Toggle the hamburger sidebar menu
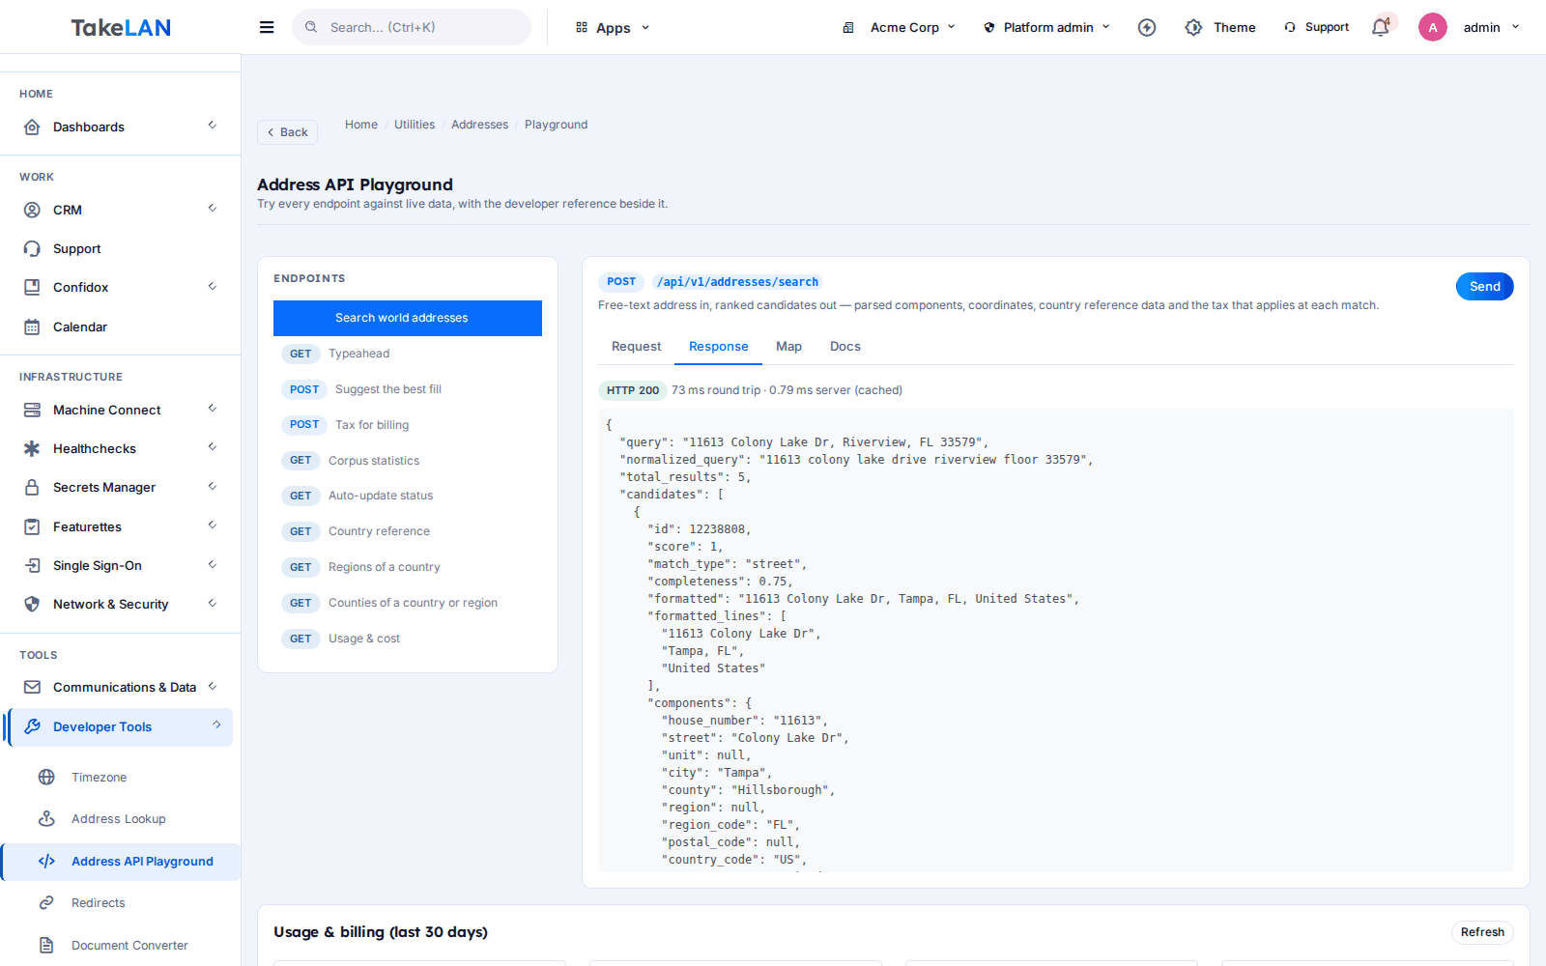1546x966 pixels. click(x=267, y=27)
